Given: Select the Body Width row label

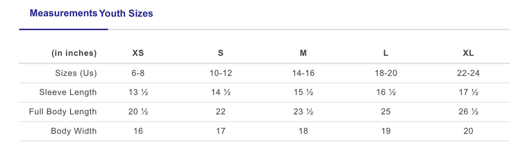Looking at the screenshot, I should (x=74, y=131).
